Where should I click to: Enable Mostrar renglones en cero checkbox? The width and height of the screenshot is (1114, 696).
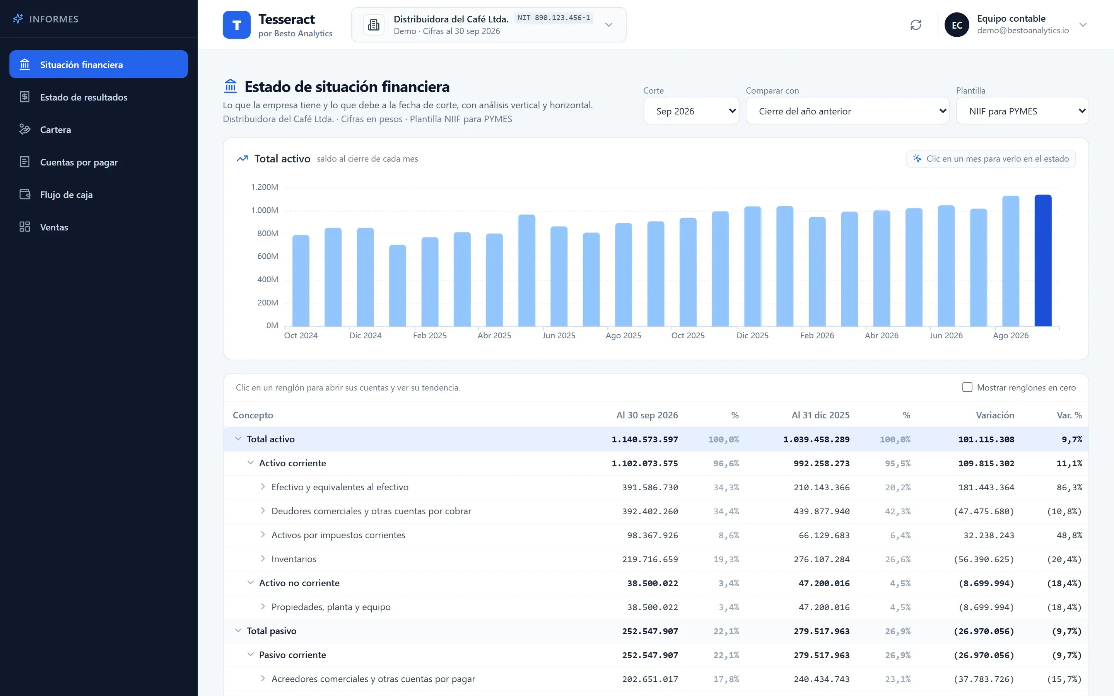point(967,387)
